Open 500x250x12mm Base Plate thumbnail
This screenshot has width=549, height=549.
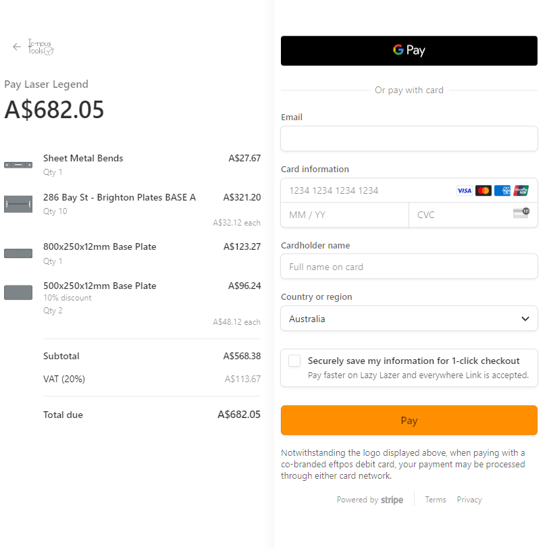click(18, 292)
